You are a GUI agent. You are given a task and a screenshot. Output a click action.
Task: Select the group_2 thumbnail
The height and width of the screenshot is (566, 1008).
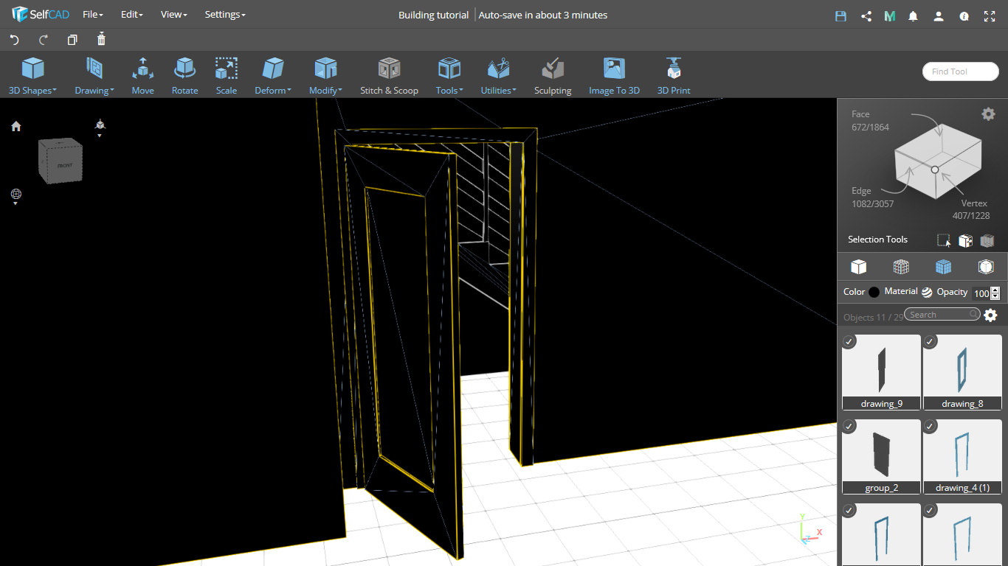pyautogui.click(x=881, y=456)
